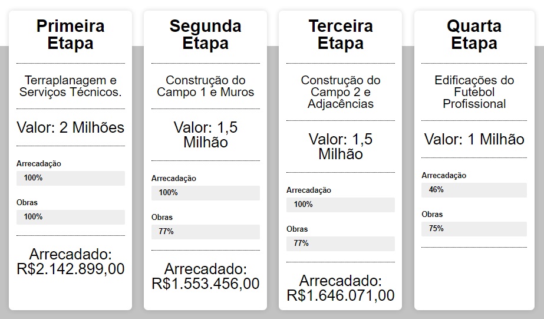Screen dimensions: 544x319
Task: Click the Valor: 1 Milhão text
Action: click(474, 139)
